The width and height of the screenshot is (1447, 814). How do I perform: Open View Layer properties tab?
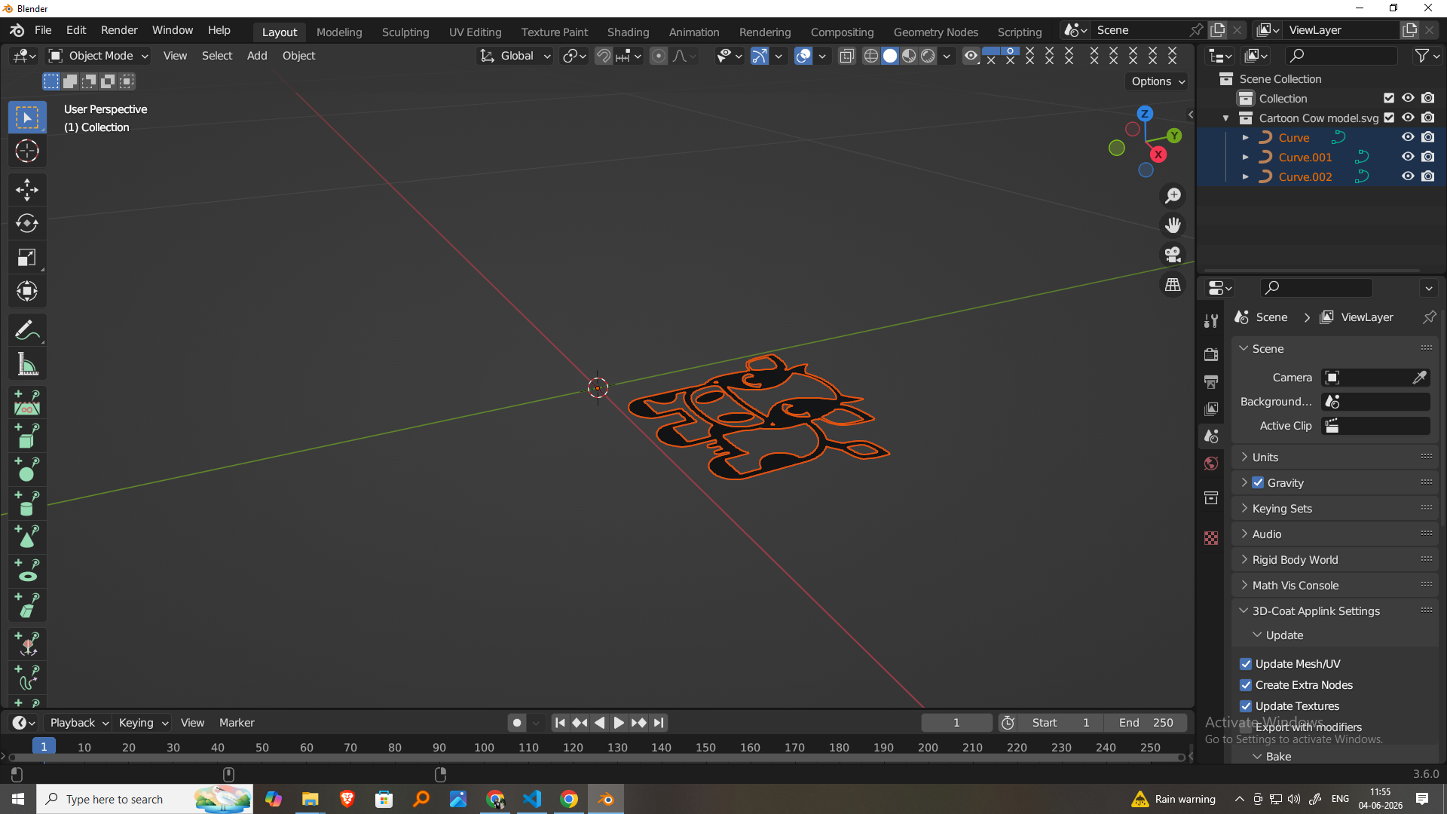(x=1211, y=409)
